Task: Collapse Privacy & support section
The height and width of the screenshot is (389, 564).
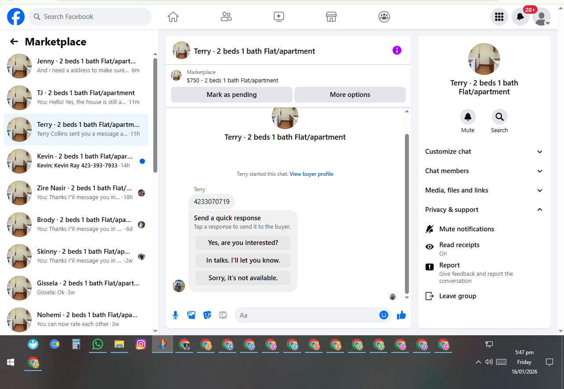Action: coord(484,210)
